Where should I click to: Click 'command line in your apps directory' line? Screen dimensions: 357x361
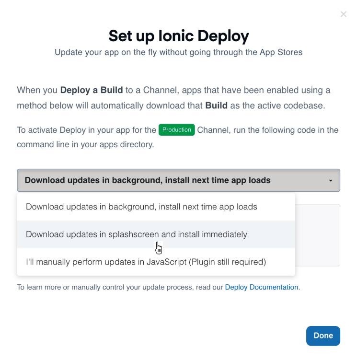(85, 144)
